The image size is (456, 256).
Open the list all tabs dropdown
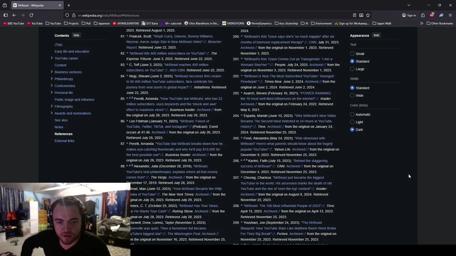click(x=409, y=5)
